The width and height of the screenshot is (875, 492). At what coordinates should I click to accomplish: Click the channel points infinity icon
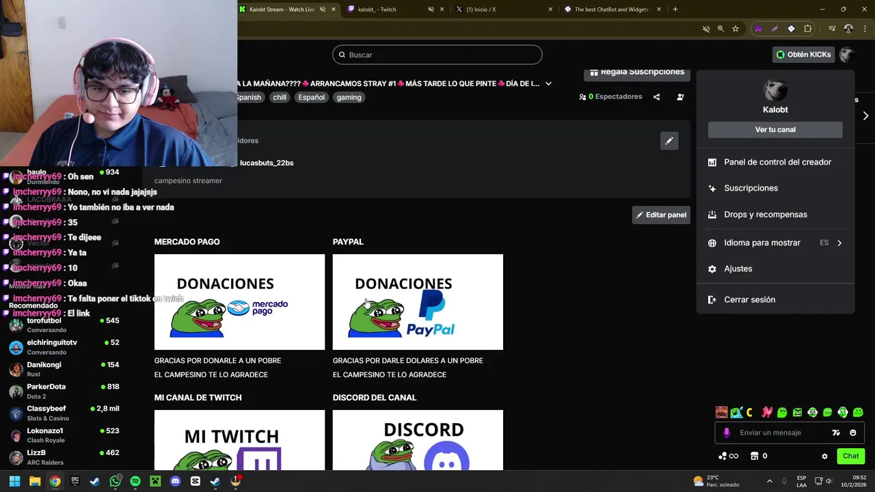pyautogui.click(x=729, y=456)
